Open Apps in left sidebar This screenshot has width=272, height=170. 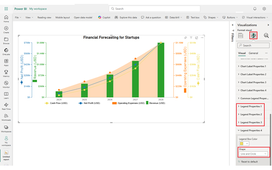pos(6,62)
